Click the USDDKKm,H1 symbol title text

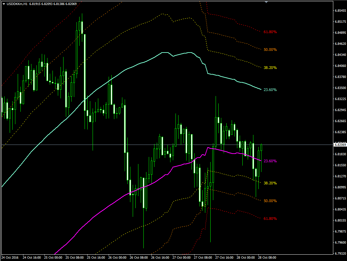click(x=17, y=4)
